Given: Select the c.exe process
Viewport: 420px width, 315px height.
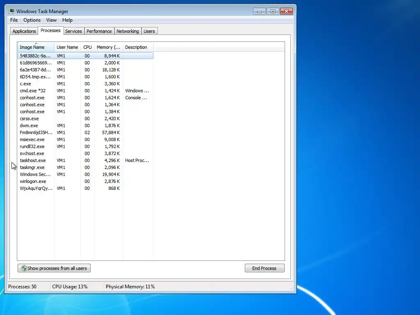Looking at the screenshot, I should (85, 84).
